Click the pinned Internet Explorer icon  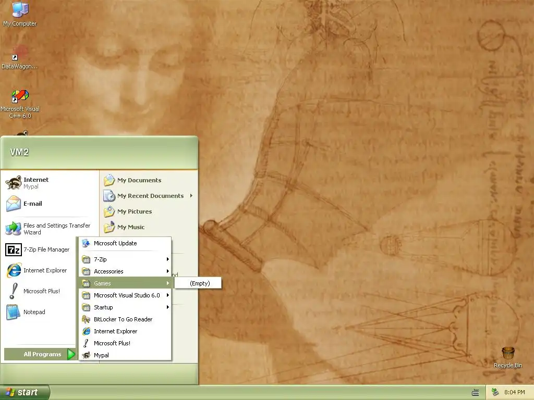tap(14, 270)
